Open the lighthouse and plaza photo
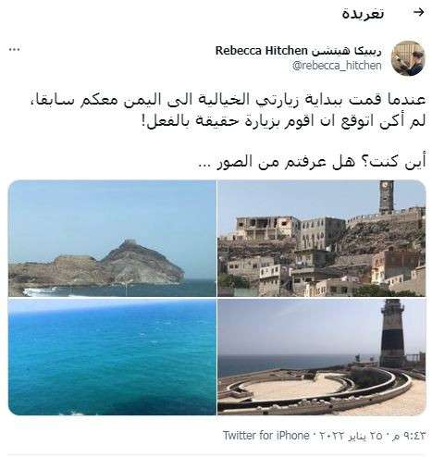Screen dimensions: 432x457 coord(322,357)
